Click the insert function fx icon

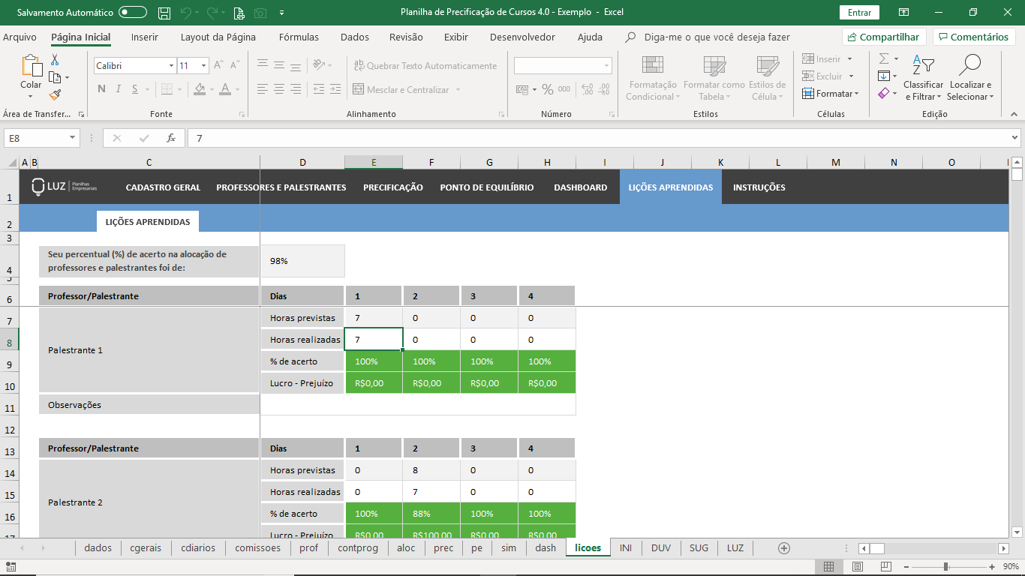171,138
